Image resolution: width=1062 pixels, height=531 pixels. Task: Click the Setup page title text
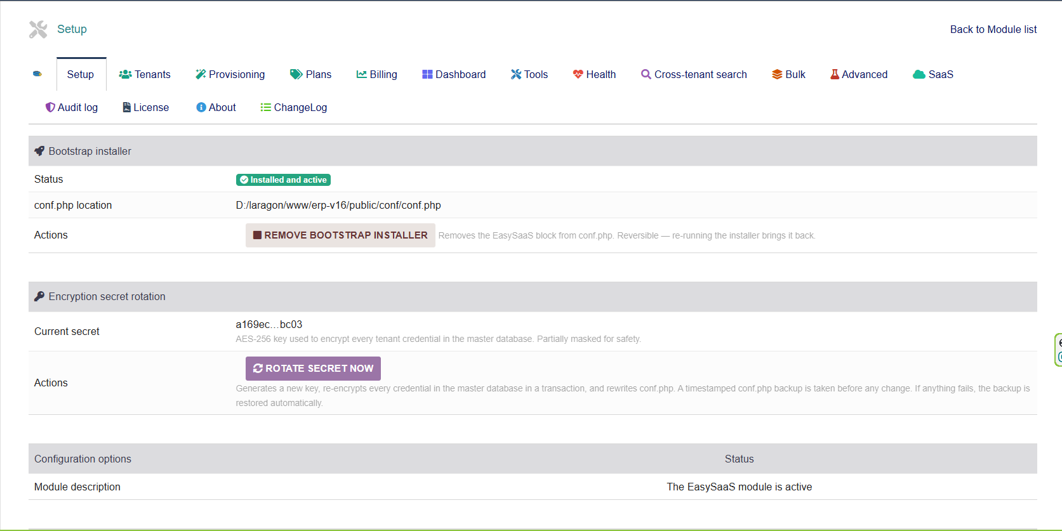[x=72, y=29]
